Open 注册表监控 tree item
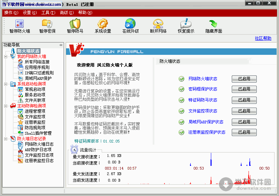 (35, 122)
